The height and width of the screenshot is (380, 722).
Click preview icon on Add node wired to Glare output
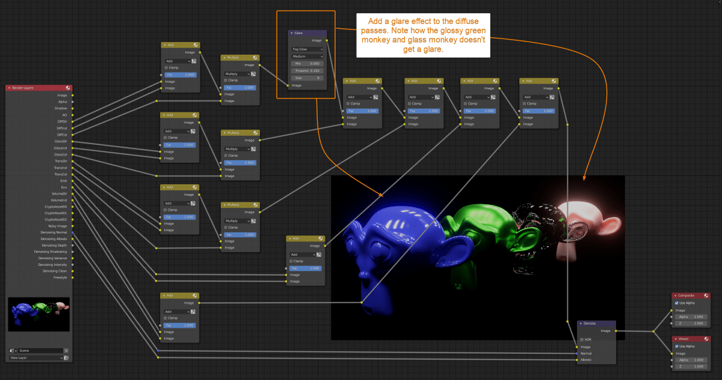point(378,80)
